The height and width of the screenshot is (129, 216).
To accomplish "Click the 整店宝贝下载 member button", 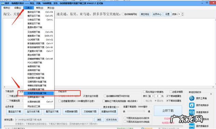I will (x=15, y=112).
